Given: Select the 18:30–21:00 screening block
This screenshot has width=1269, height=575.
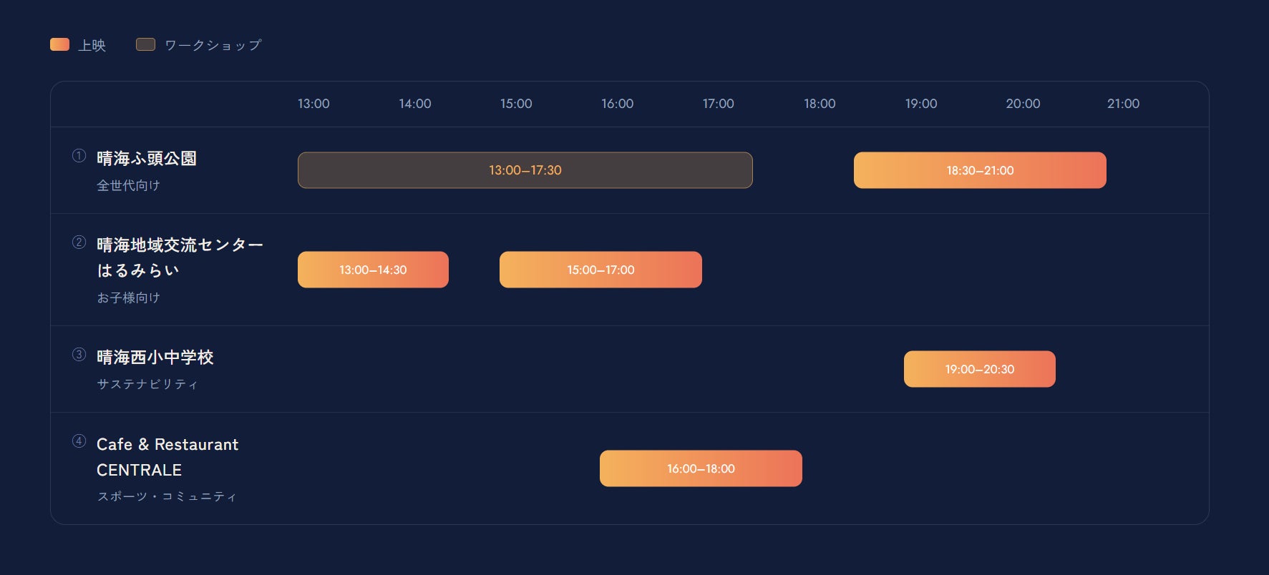Looking at the screenshot, I should coord(980,170).
